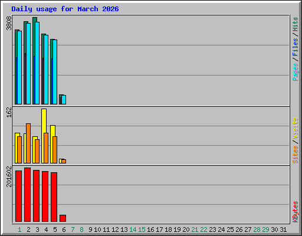
Task: Click the orange sites bar for day 2
Action: 28,143
